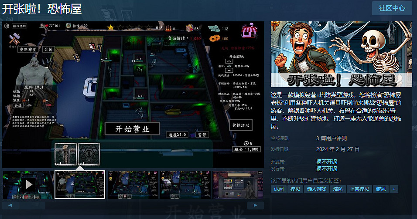Click the page title 开张啦！恐怖屋
The image size is (417, 219).
click(x=42, y=9)
